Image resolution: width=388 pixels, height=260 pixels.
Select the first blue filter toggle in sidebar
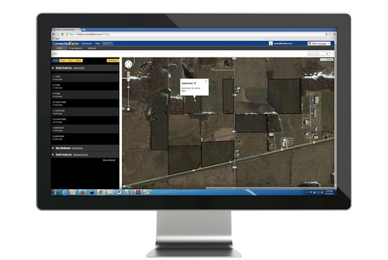coord(55,60)
